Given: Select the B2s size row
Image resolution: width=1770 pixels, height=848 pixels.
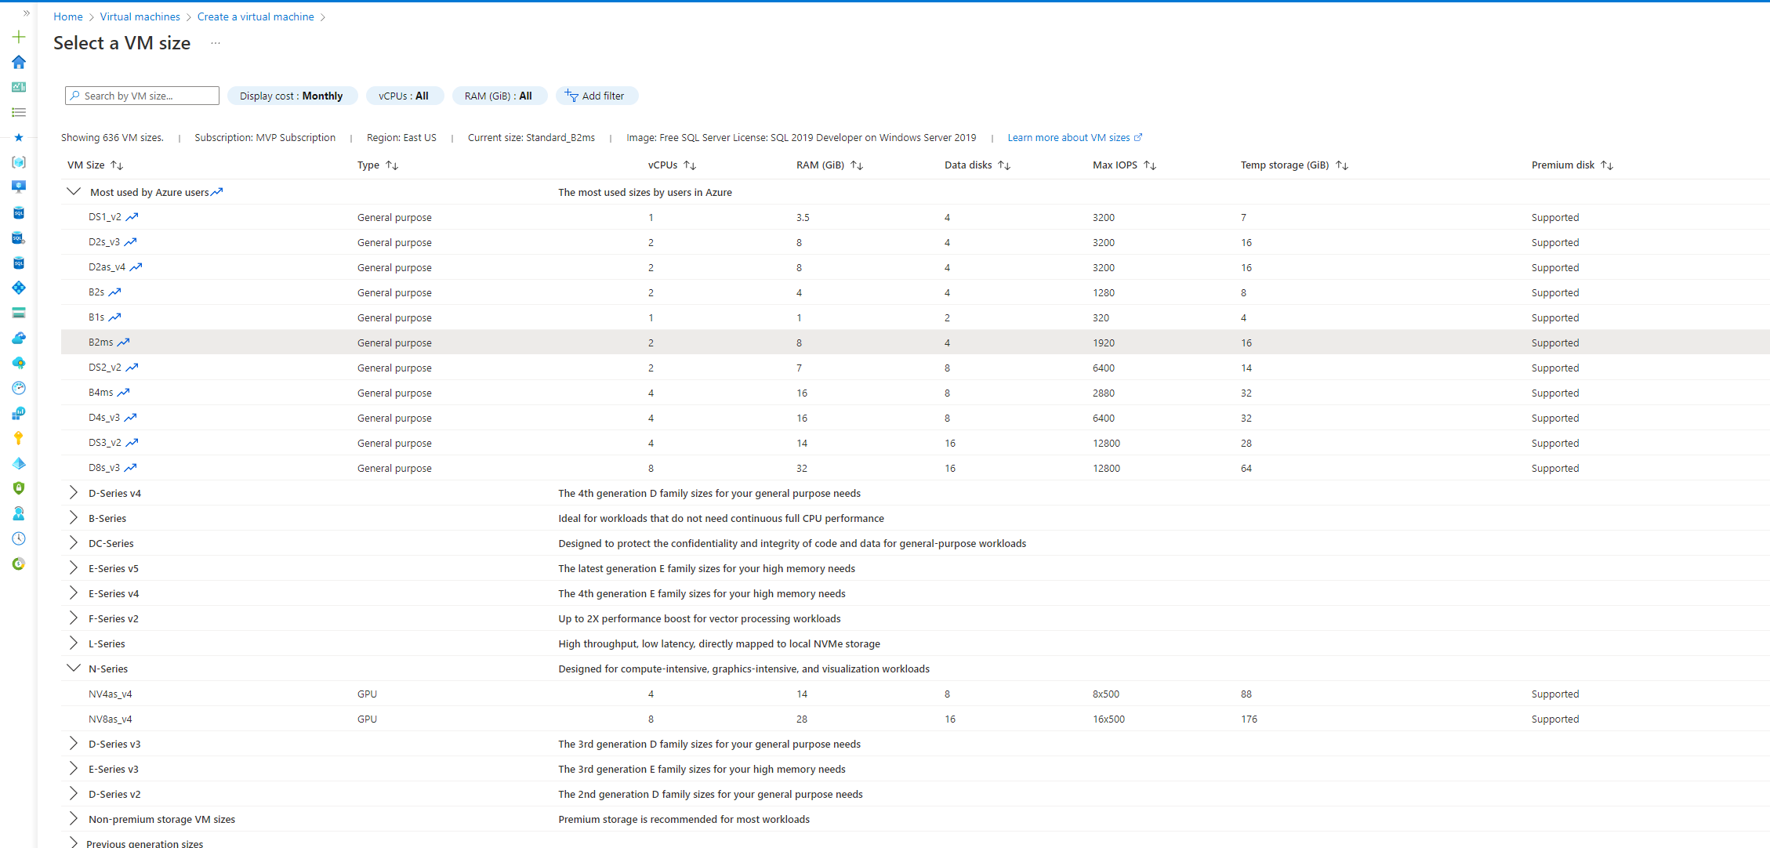Looking at the screenshot, I should coord(915,292).
